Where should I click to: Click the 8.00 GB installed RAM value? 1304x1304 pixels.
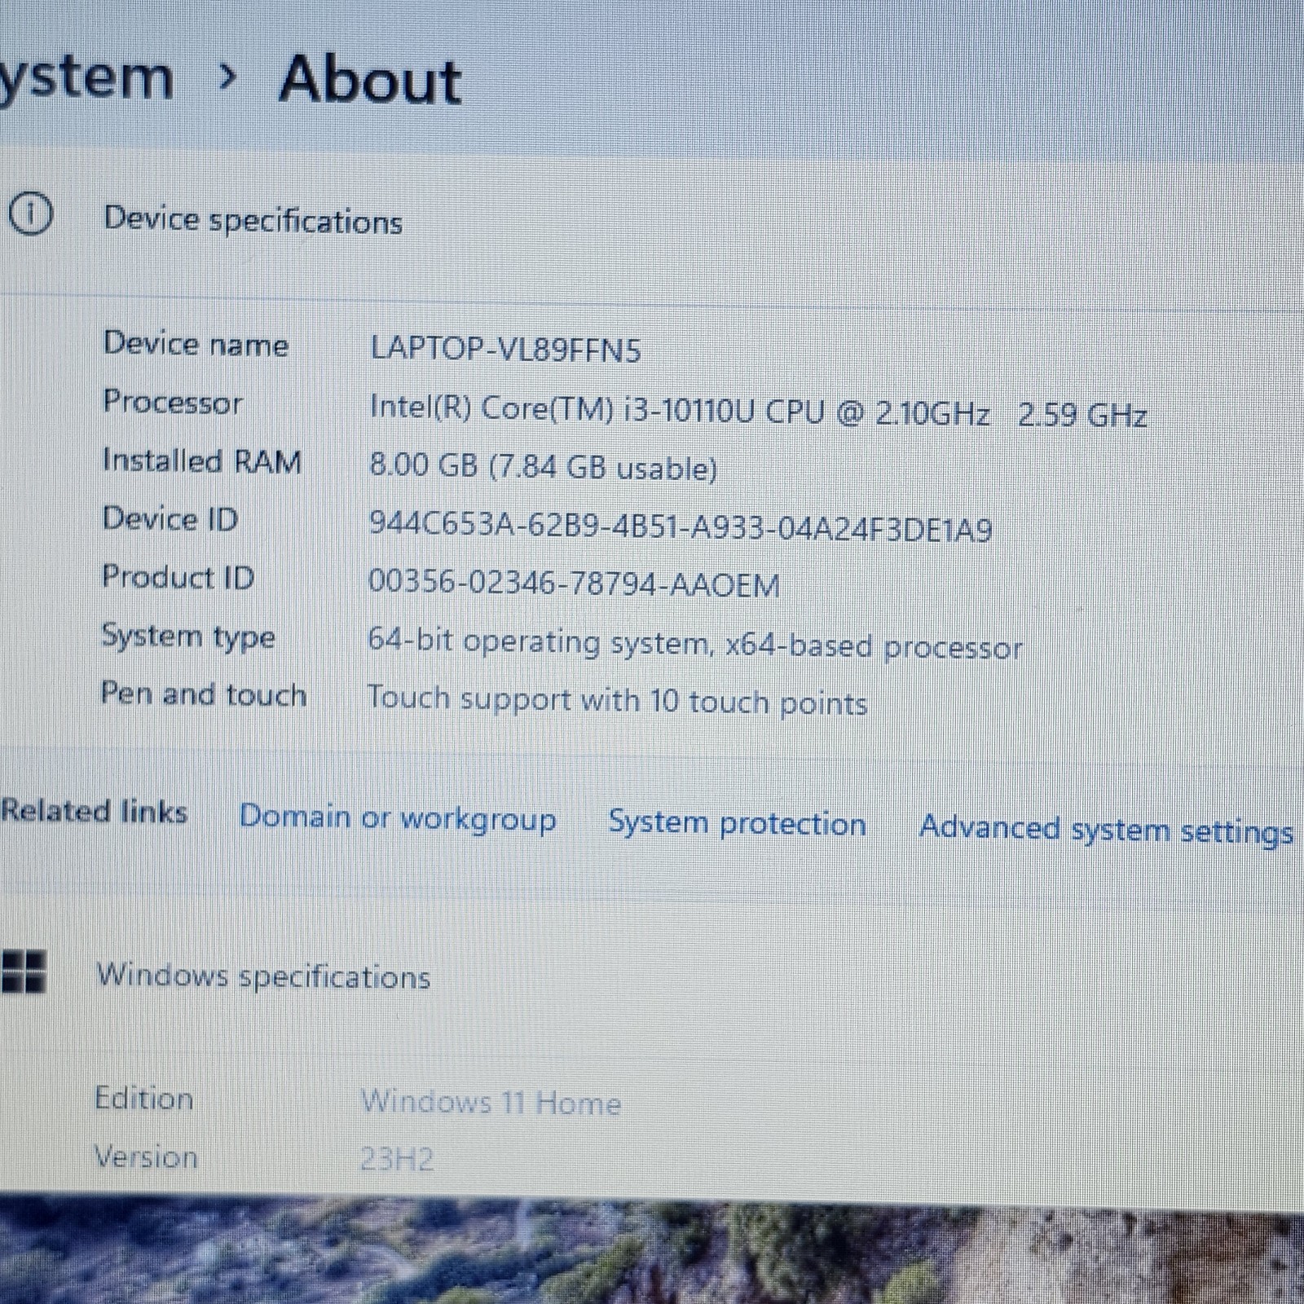pos(543,467)
